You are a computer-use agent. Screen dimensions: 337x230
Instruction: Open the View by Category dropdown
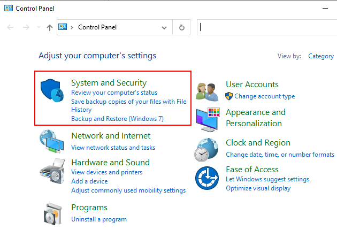click(x=321, y=56)
